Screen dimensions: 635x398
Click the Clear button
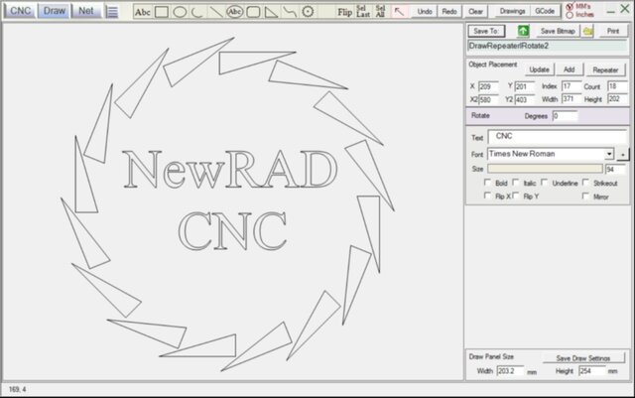(475, 11)
